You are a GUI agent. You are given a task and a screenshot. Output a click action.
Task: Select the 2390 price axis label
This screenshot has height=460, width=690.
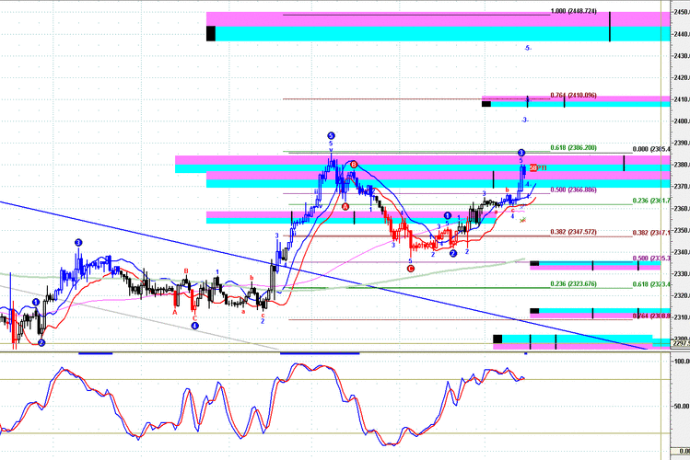[681, 143]
